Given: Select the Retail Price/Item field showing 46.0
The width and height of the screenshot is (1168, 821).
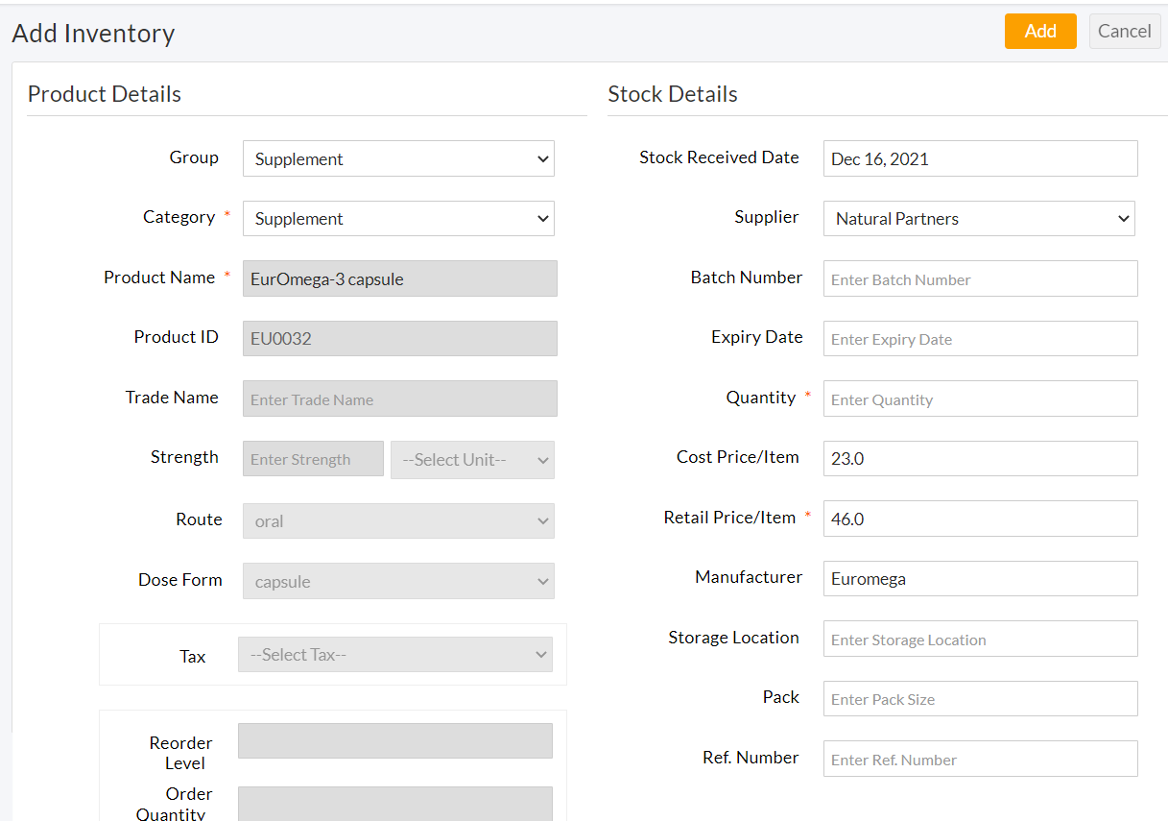Looking at the screenshot, I should pos(979,519).
